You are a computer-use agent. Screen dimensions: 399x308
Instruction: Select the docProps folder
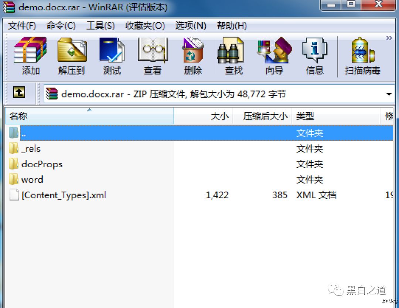tap(201, 164)
